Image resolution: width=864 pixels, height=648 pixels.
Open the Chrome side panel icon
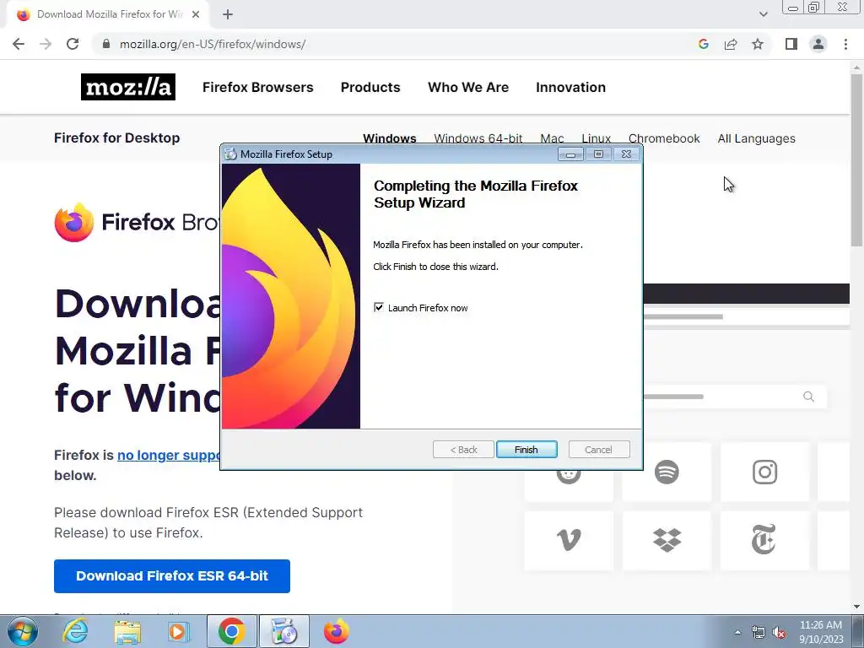click(x=791, y=44)
